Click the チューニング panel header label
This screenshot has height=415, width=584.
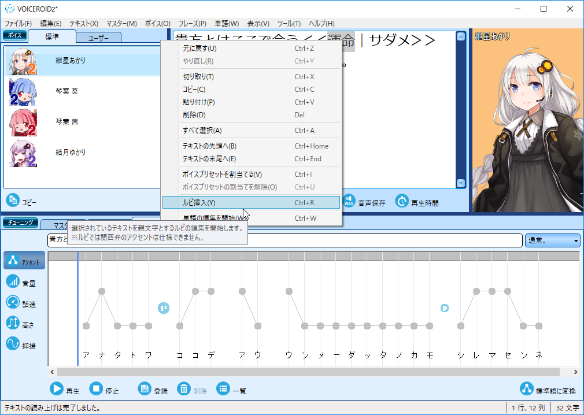pyautogui.click(x=20, y=223)
